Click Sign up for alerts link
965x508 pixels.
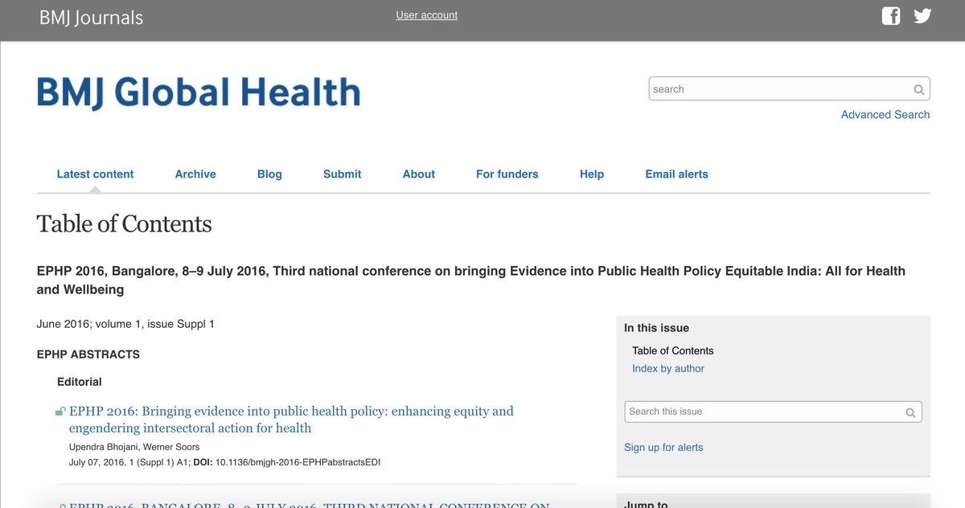pyautogui.click(x=663, y=447)
